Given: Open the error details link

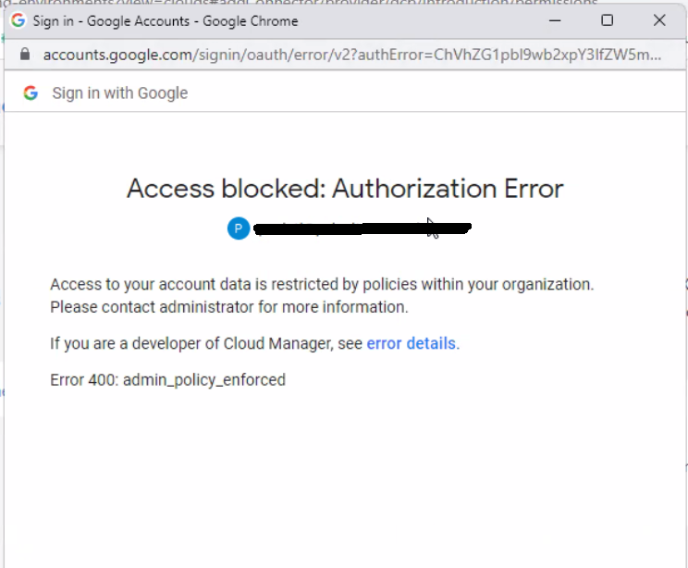Looking at the screenshot, I should click(x=412, y=343).
